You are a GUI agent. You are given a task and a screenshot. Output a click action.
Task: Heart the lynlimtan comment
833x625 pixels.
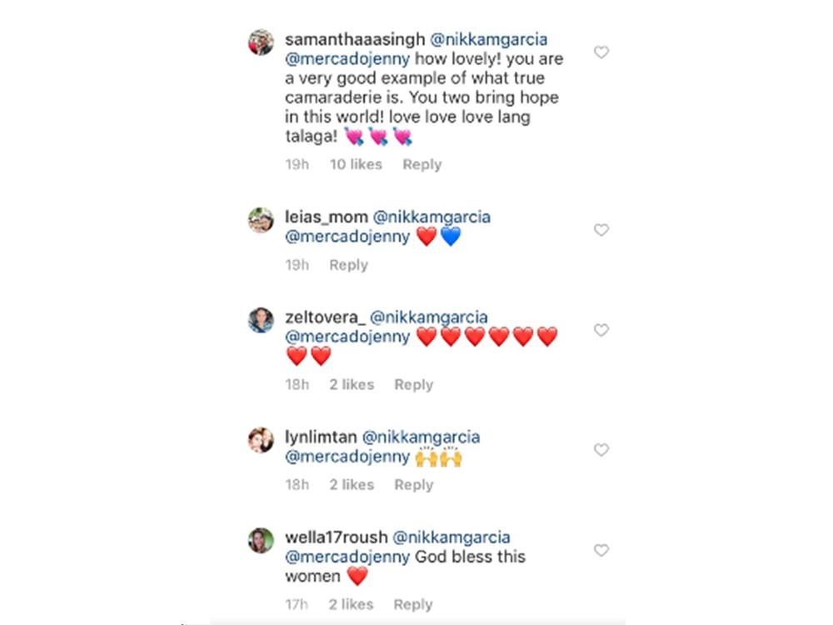(601, 450)
